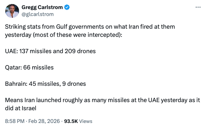This screenshot has width=206, height=129.
Task: Click the "Qatar: 66 missiles" line
Action: click(x=29, y=67)
